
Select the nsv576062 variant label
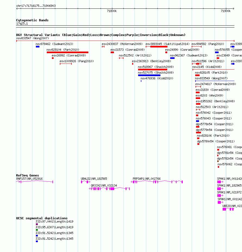(230, 164)
